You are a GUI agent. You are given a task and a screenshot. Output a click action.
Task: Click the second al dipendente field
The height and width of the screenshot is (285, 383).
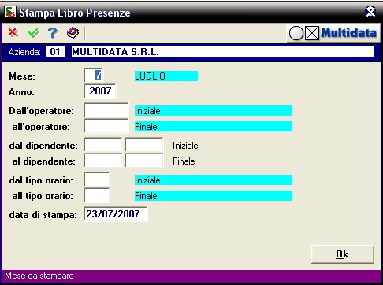tap(144, 161)
